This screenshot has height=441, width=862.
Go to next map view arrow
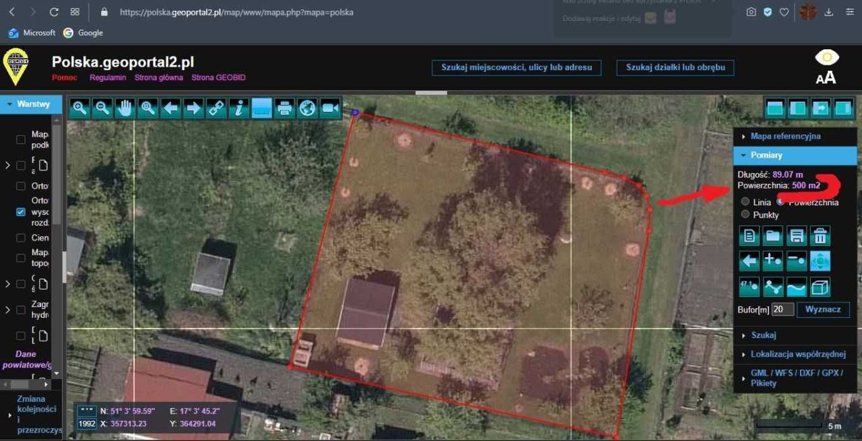click(x=194, y=108)
